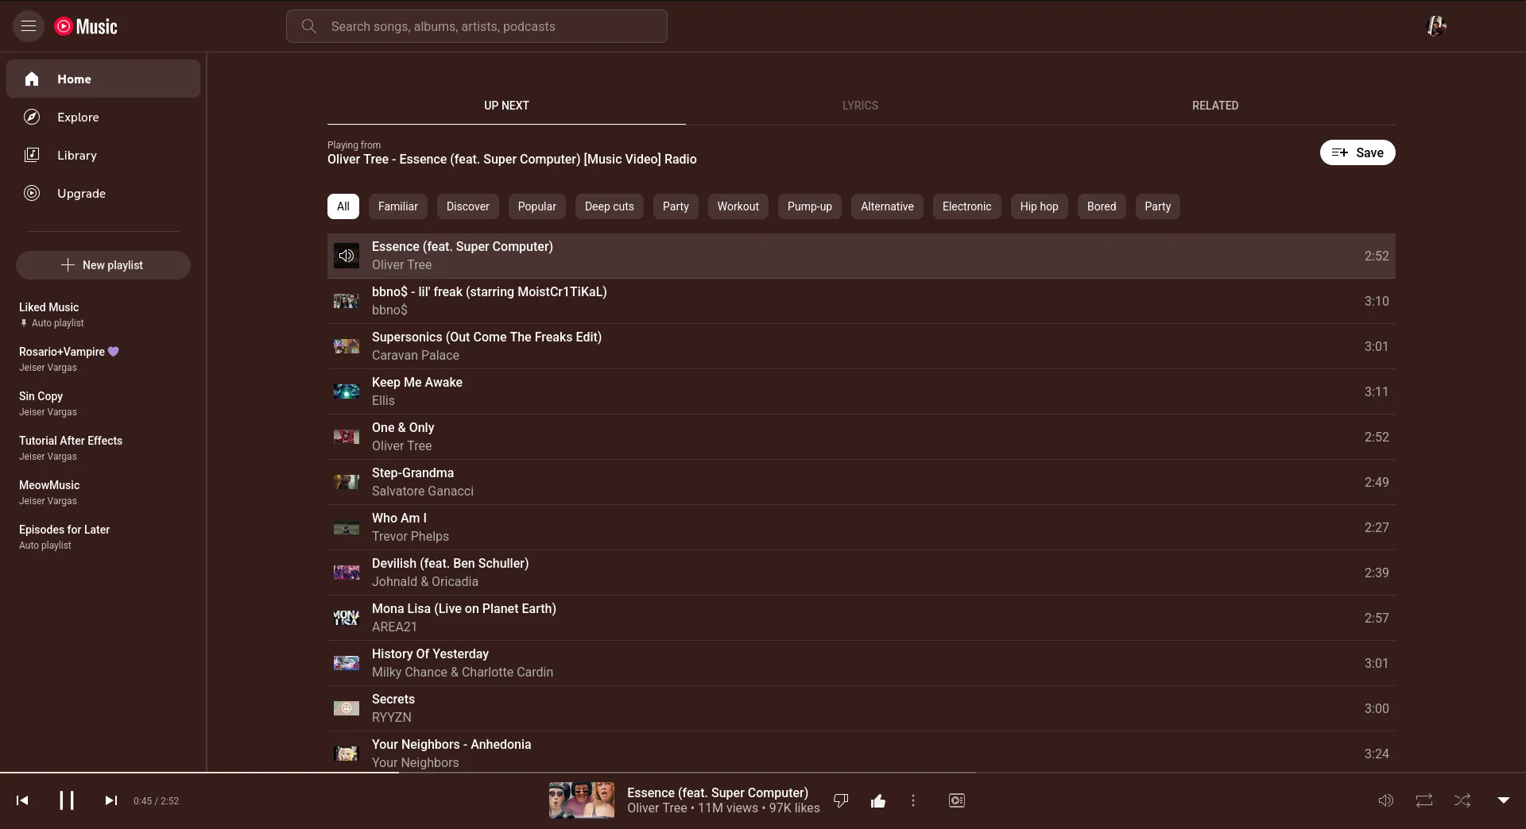
Task: Open the account avatar menu
Action: [x=1436, y=26]
